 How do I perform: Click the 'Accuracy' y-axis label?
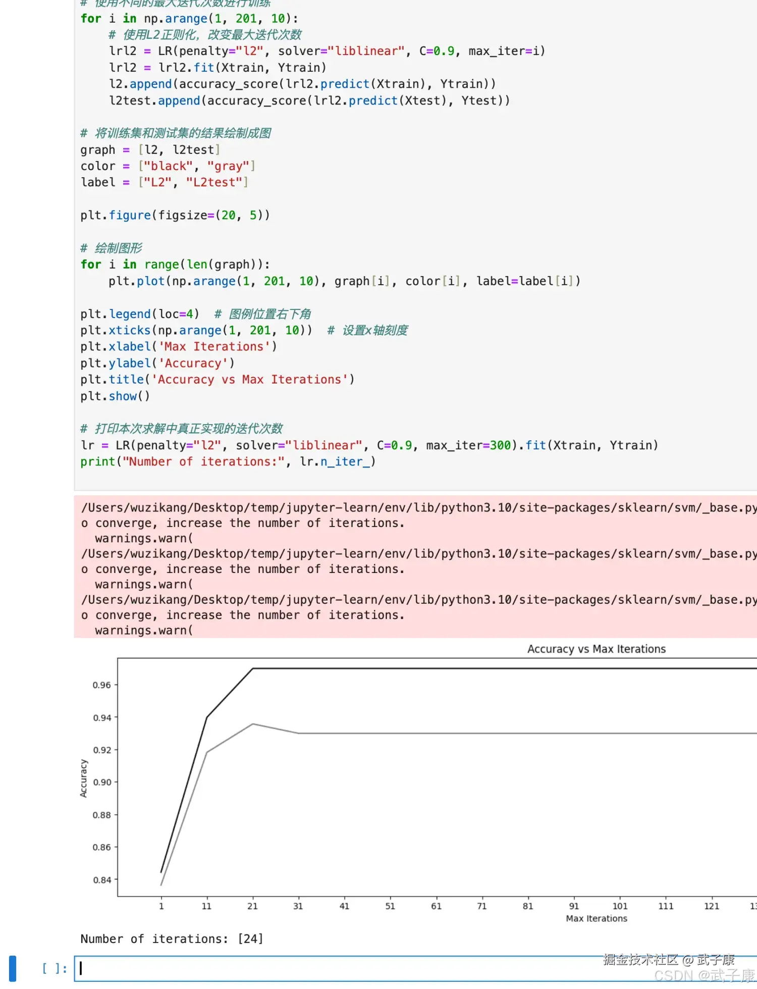tap(84, 778)
